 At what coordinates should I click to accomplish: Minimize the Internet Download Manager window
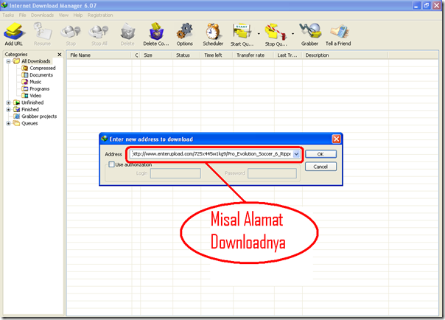[x=416, y=5]
